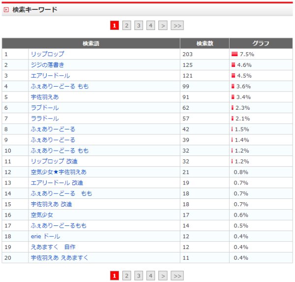Open the keyword link 空気少女 in row 16
The width and height of the screenshot is (295, 282).
coord(42,215)
